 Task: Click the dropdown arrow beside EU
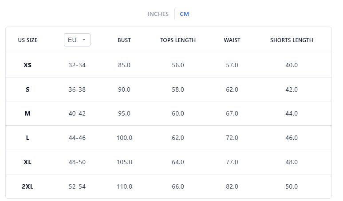(84, 40)
